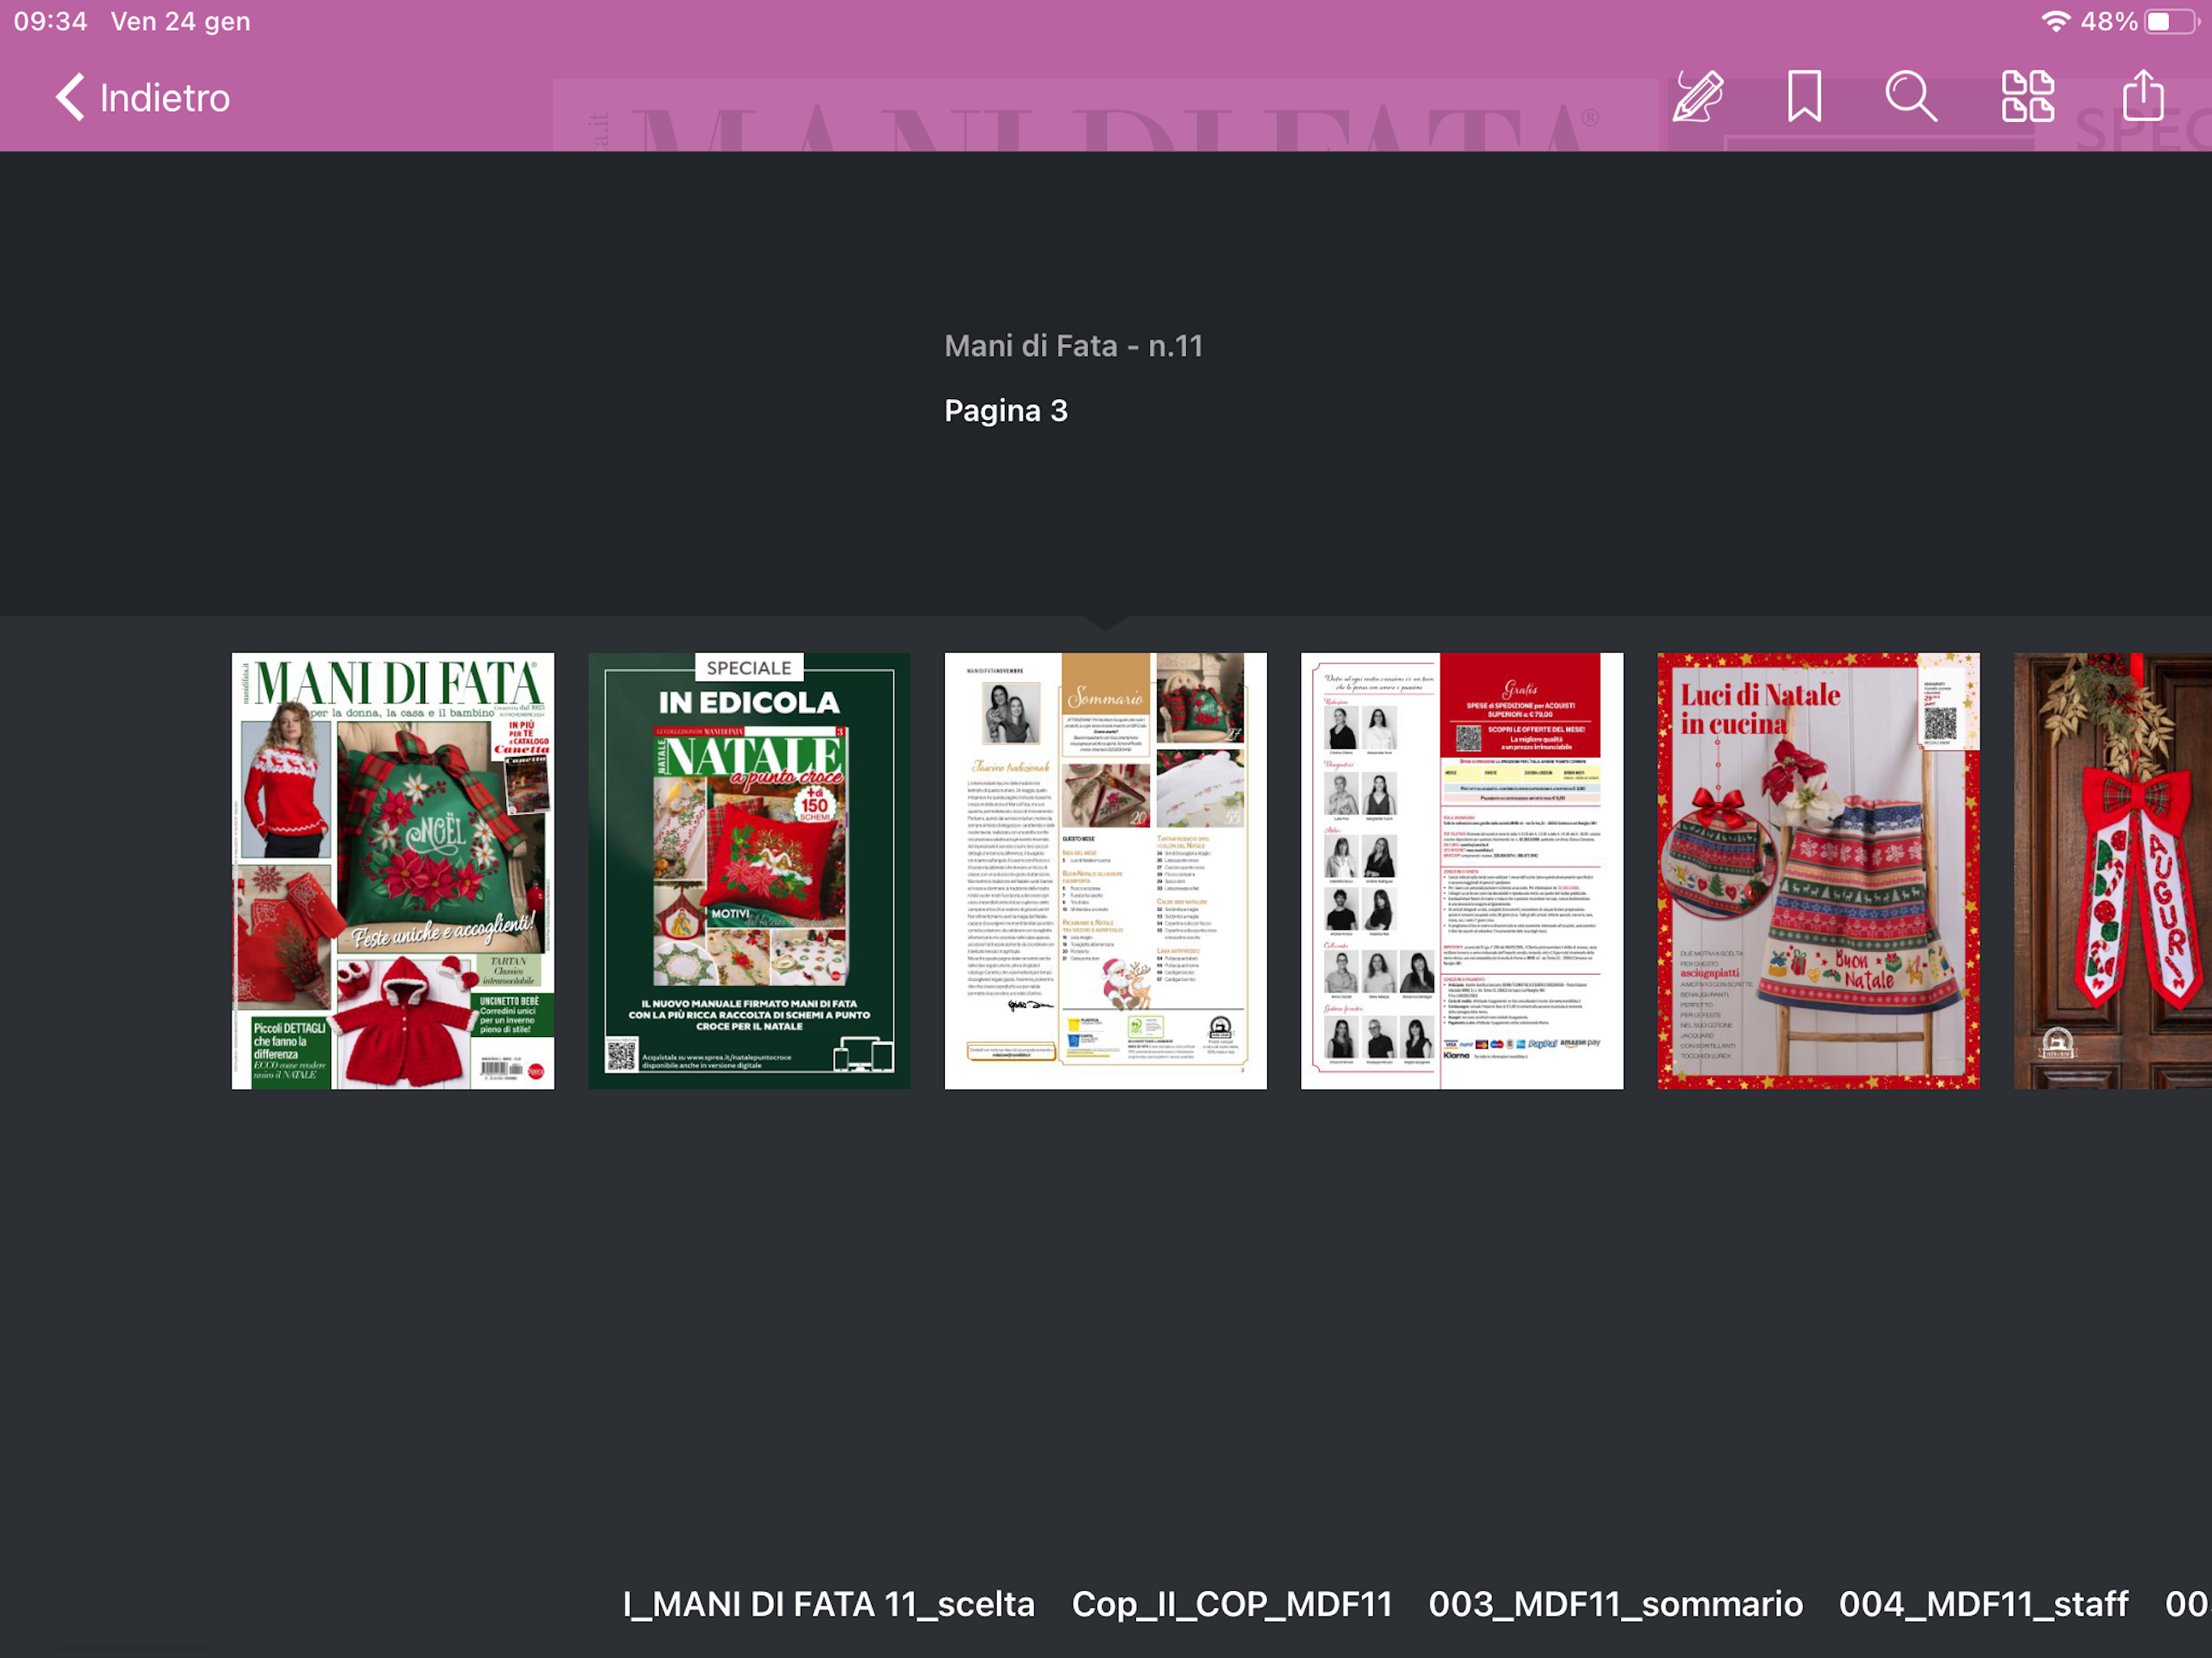Tap the share icon
The width and height of the screenshot is (2212, 1658).
click(x=2143, y=96)
